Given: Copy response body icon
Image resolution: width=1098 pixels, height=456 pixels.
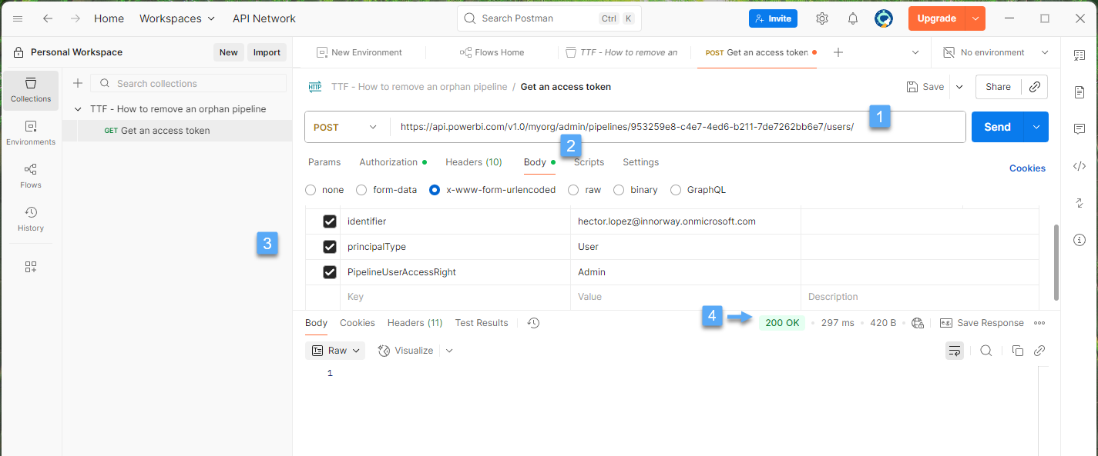Looking at the screenshot, I should [1017, 351].
